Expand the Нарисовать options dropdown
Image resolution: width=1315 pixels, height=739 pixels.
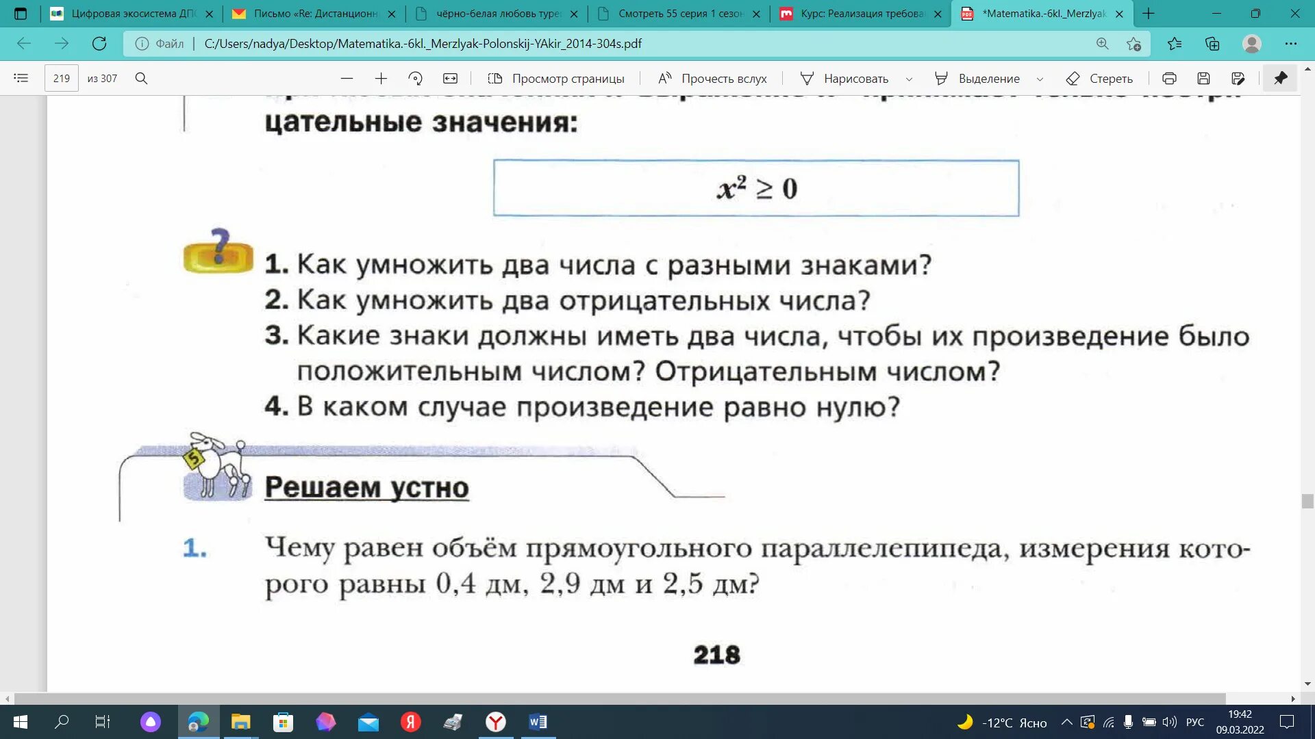coord(909,79)
